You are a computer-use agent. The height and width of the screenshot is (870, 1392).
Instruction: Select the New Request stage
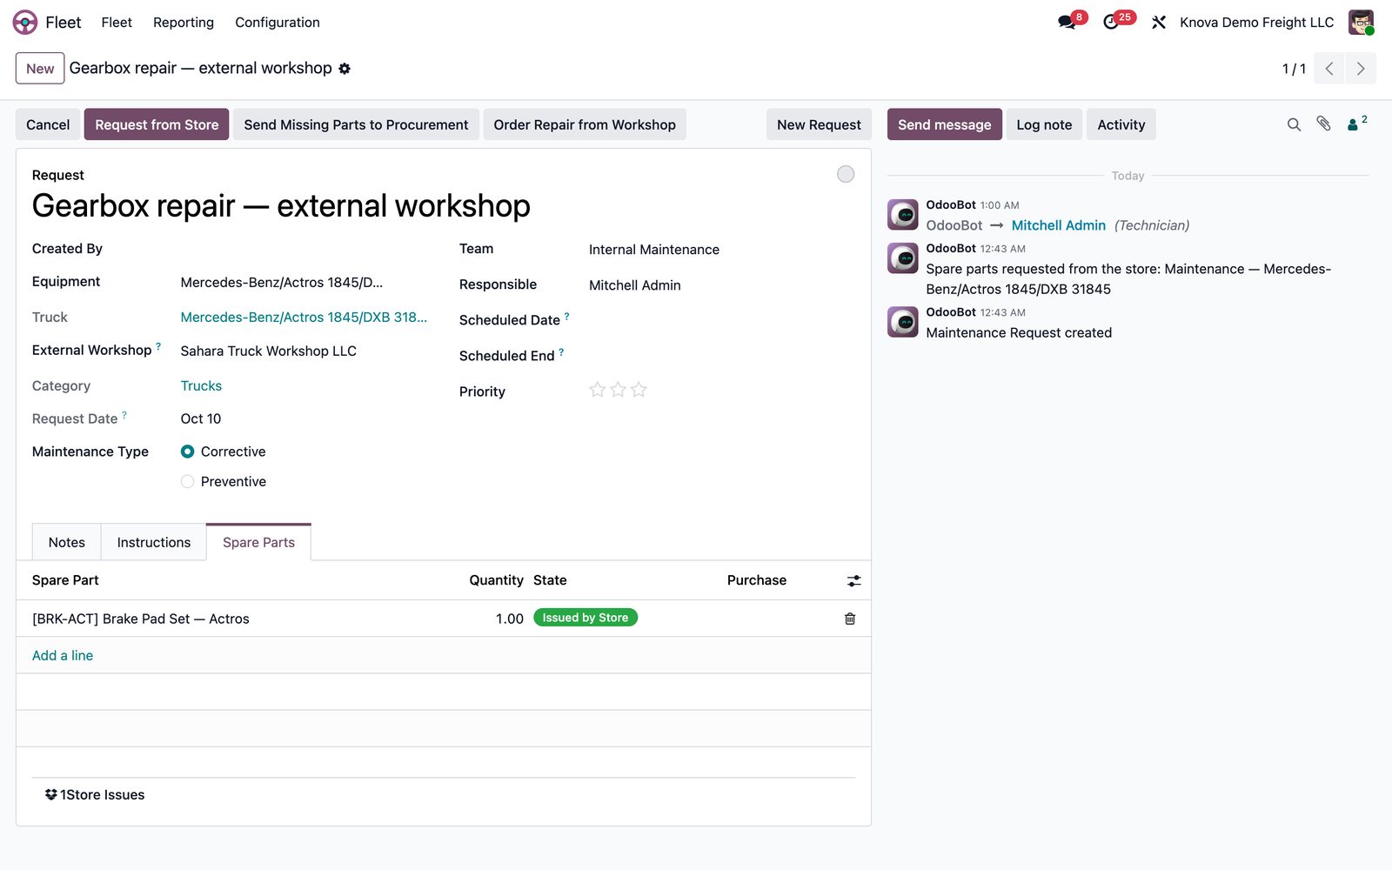[819, 124]
